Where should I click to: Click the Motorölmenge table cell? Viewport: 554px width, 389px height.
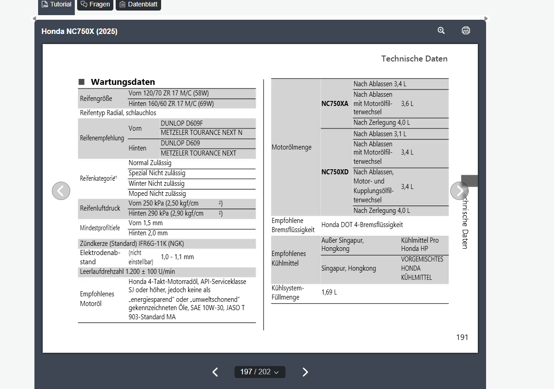point(291,147)
